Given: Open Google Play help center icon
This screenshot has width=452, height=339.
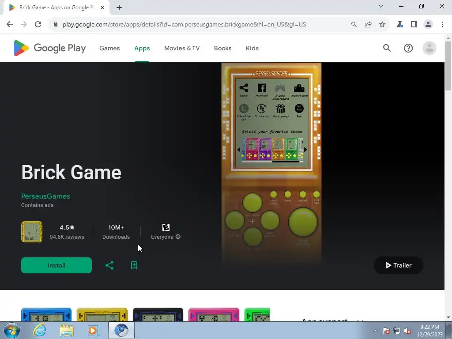Looking at the screenshot, I should click(x=408, y=48).
